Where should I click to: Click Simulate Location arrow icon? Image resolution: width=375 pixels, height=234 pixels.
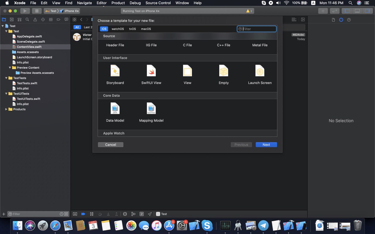pos(150,214)
